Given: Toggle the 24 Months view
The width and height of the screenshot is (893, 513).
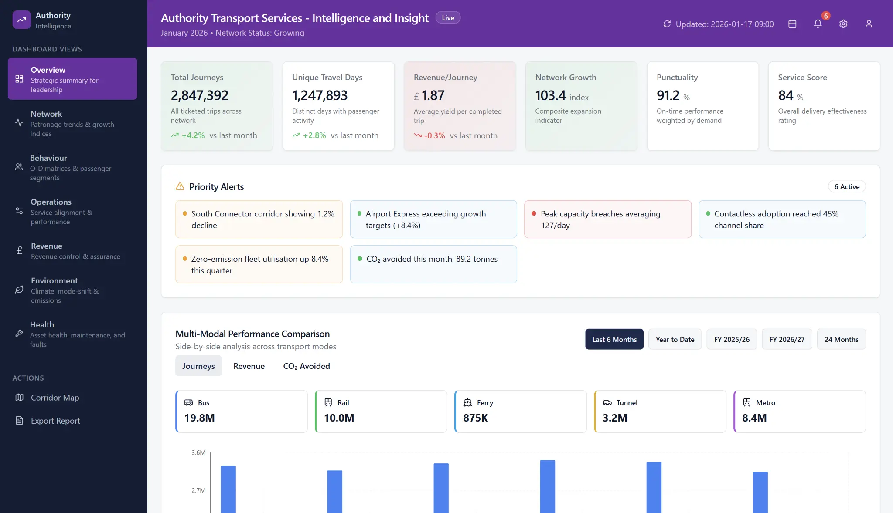Looking at the screenshot, I should [841, 339].
